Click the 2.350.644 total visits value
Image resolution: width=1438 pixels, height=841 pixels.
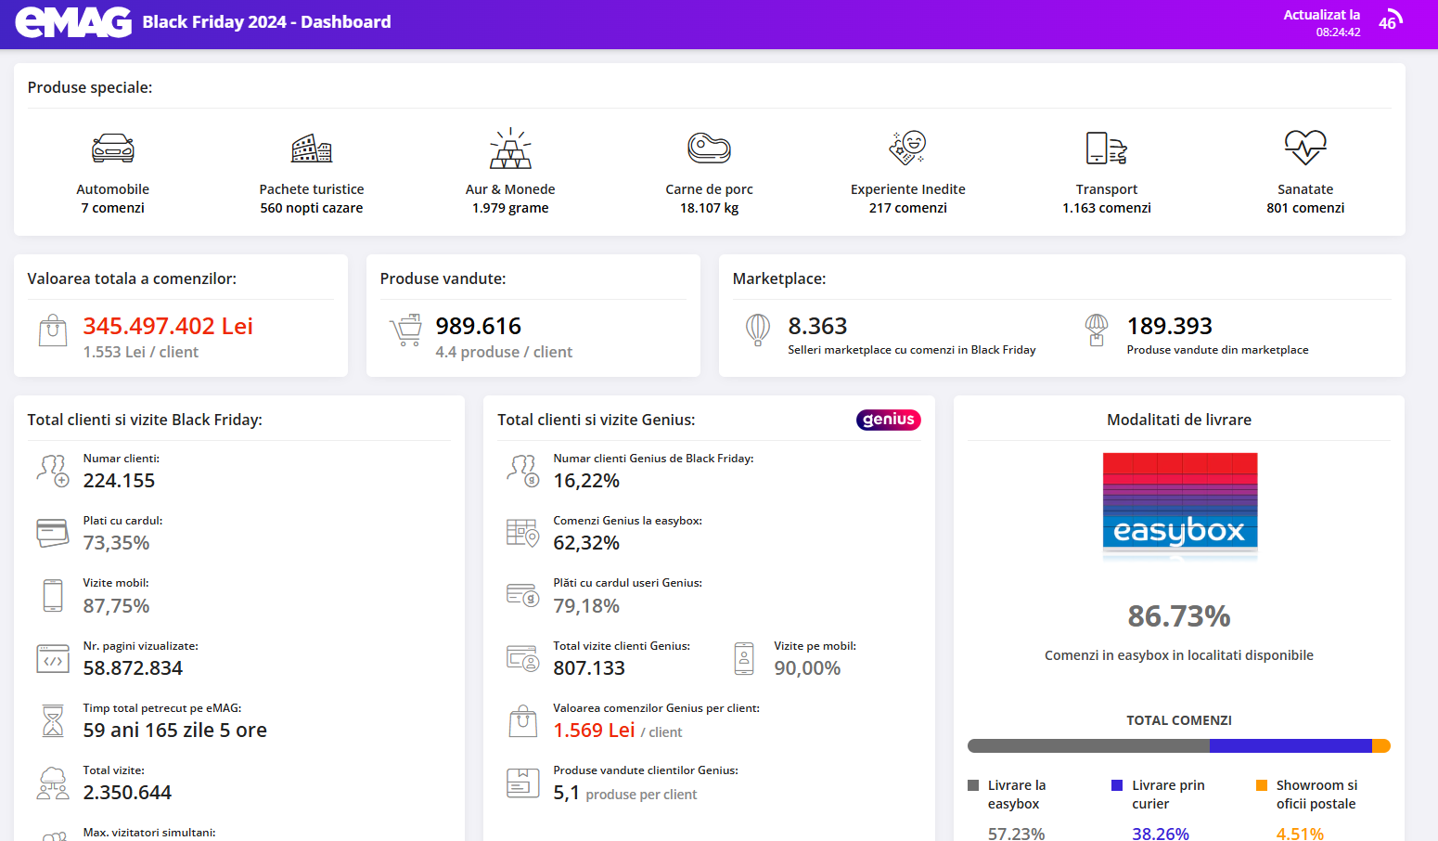click(x=127, y=793)
